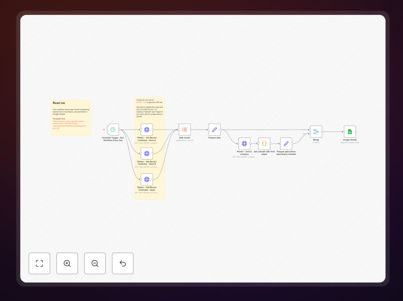Open the Get Recent Fundraise Seed node
403x301 pixels.
click(x=147, y=180)
